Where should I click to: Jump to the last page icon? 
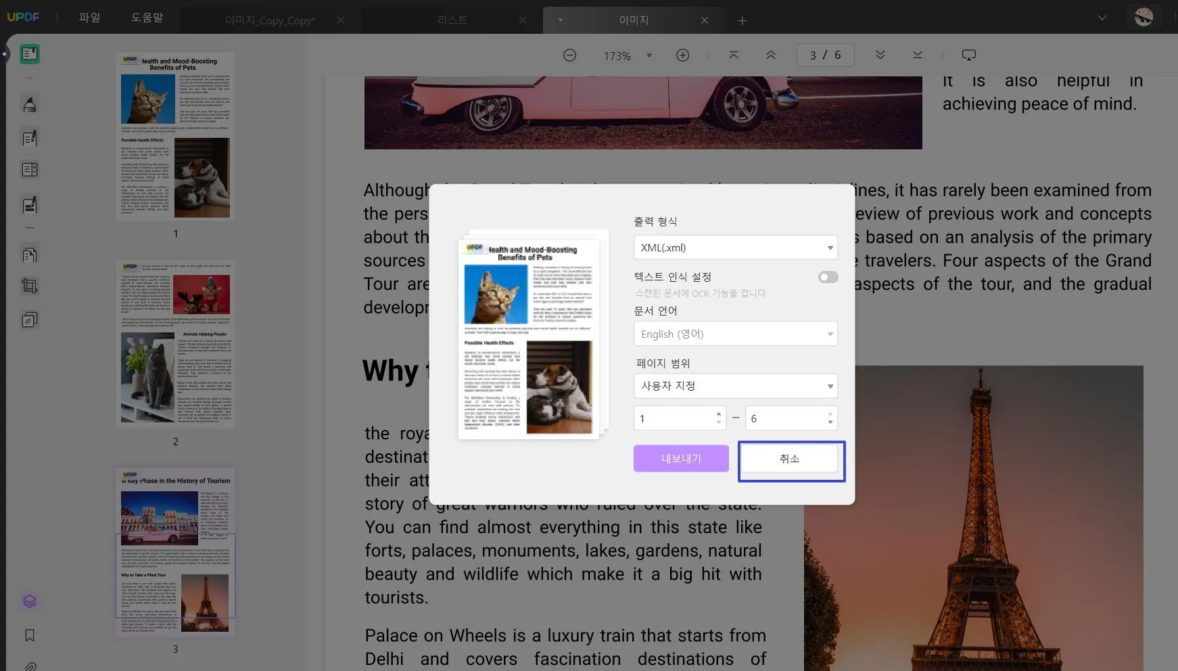coord(918,55)
